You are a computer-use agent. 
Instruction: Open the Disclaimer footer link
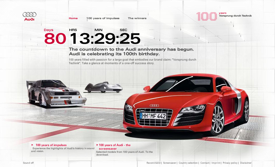(246, 163)
